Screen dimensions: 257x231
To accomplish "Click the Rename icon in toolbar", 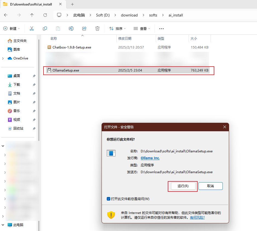I will [71, 28].
